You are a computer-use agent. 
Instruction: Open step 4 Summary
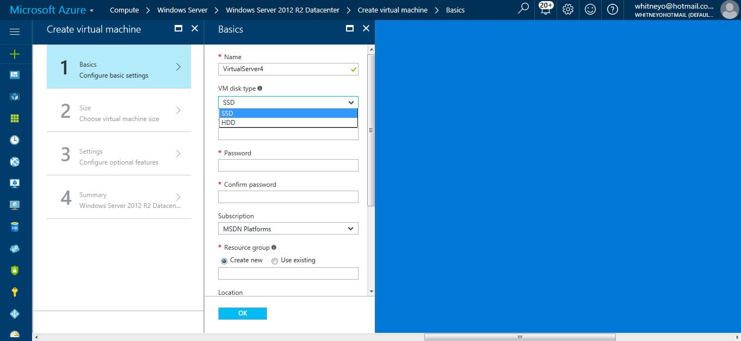119,197
